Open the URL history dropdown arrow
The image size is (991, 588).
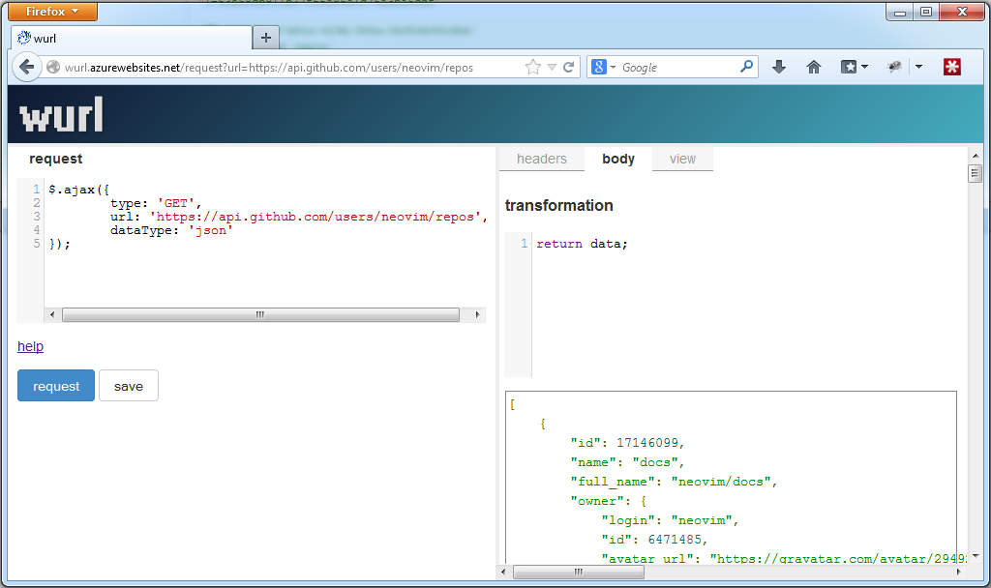pos(552,67)
